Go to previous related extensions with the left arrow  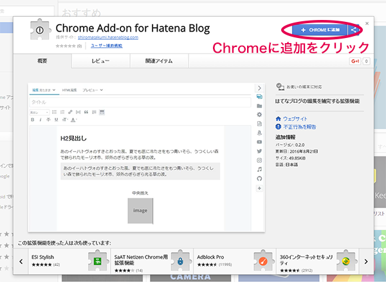click(21, 261)
